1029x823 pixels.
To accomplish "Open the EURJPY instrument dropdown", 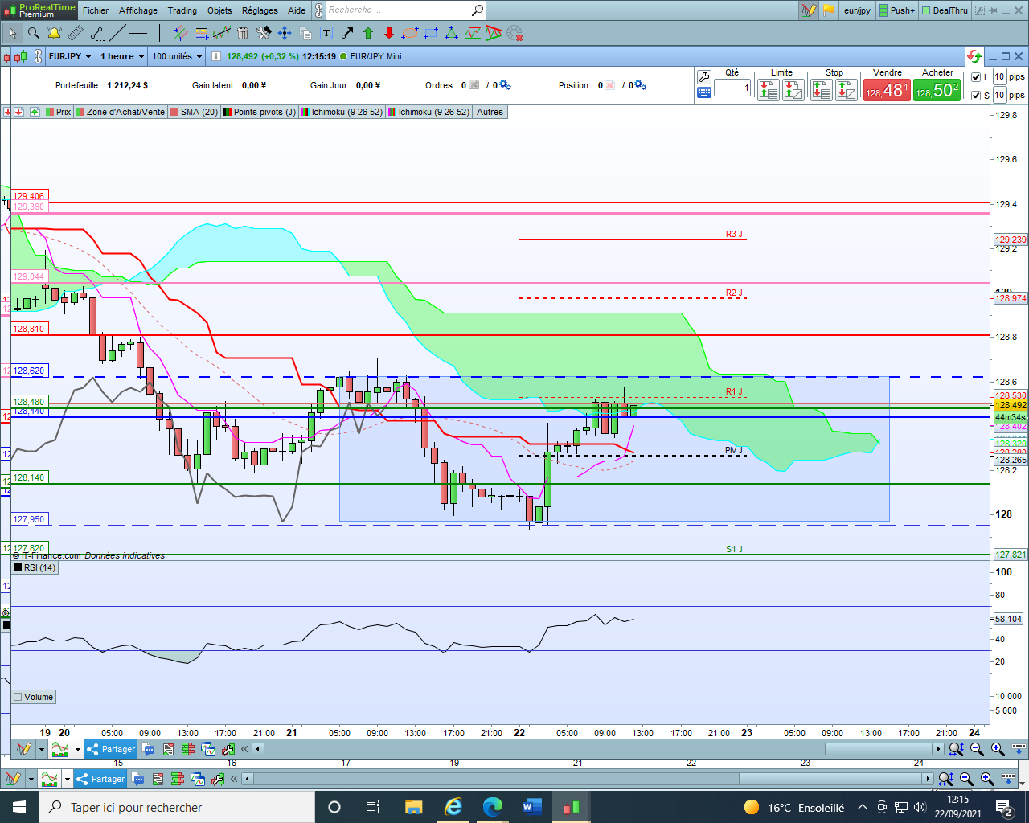I will pos(70,56).
